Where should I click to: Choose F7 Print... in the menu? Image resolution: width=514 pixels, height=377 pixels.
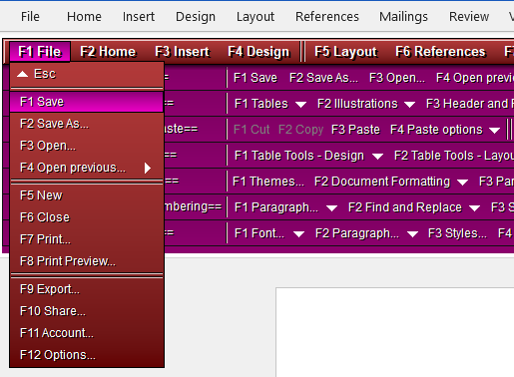87,239
